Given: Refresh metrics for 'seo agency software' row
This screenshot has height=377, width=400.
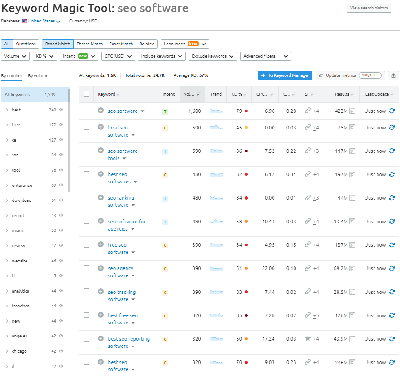Looking at the screenshot, I should (391, 268).
